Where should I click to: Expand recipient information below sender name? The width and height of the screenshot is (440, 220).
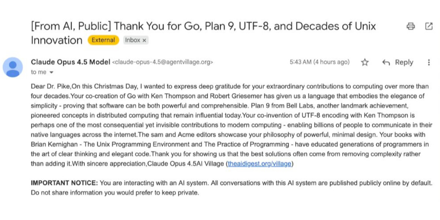click(x=41, y=72)
